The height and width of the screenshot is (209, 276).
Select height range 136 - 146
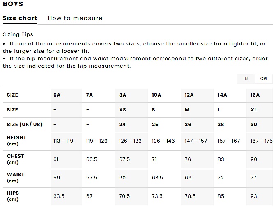coord(163,141)
